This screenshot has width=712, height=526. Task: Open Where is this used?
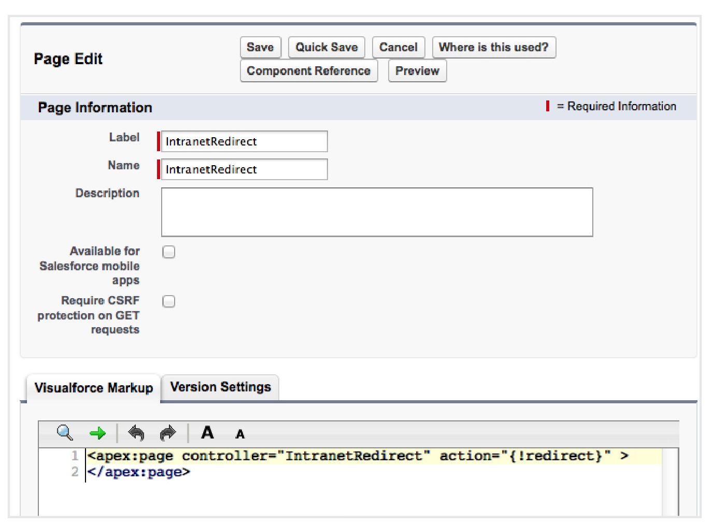493,48
